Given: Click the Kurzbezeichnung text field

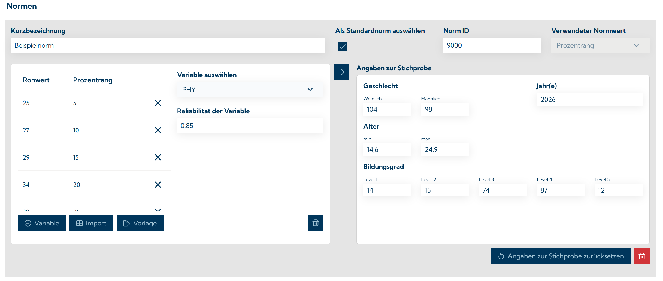Looking at the screenshot, I should pyautogui.click(x=168, y=45).
